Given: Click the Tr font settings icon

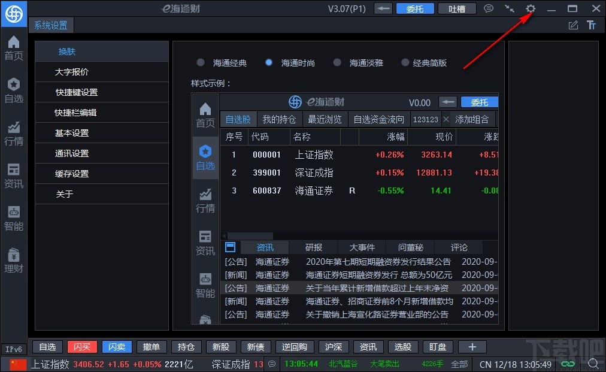Looking at the screenshot, I should [592, 25].
